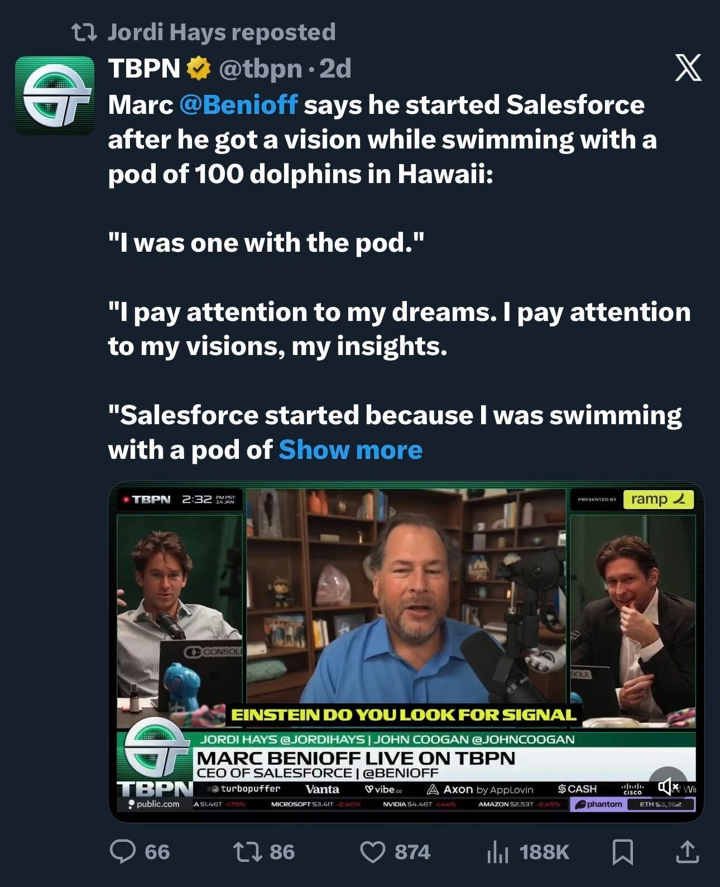Play the Marc Benioff video thumbnail
The width and height of the screenshot is (720, 887).
click(x=406, y=614)
